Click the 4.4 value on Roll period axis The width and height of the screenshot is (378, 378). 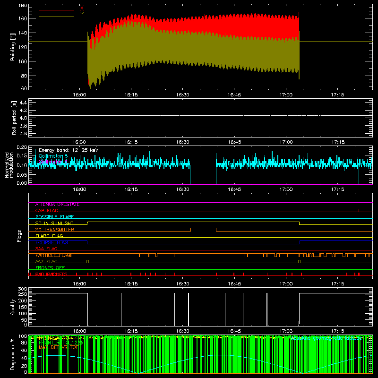23,103
